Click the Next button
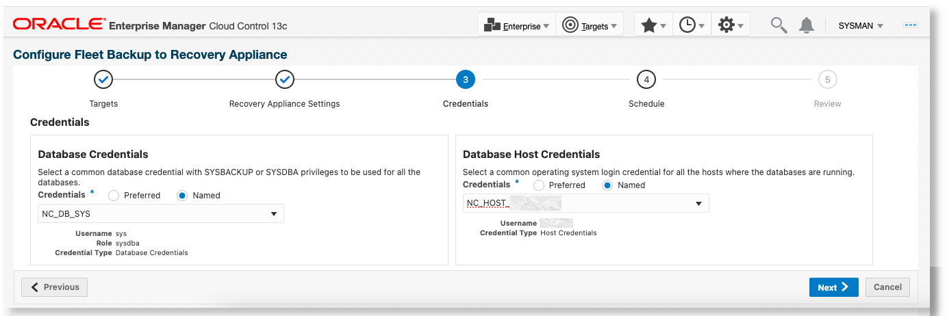This screenshot has width=947, height=316. (833, 287)
